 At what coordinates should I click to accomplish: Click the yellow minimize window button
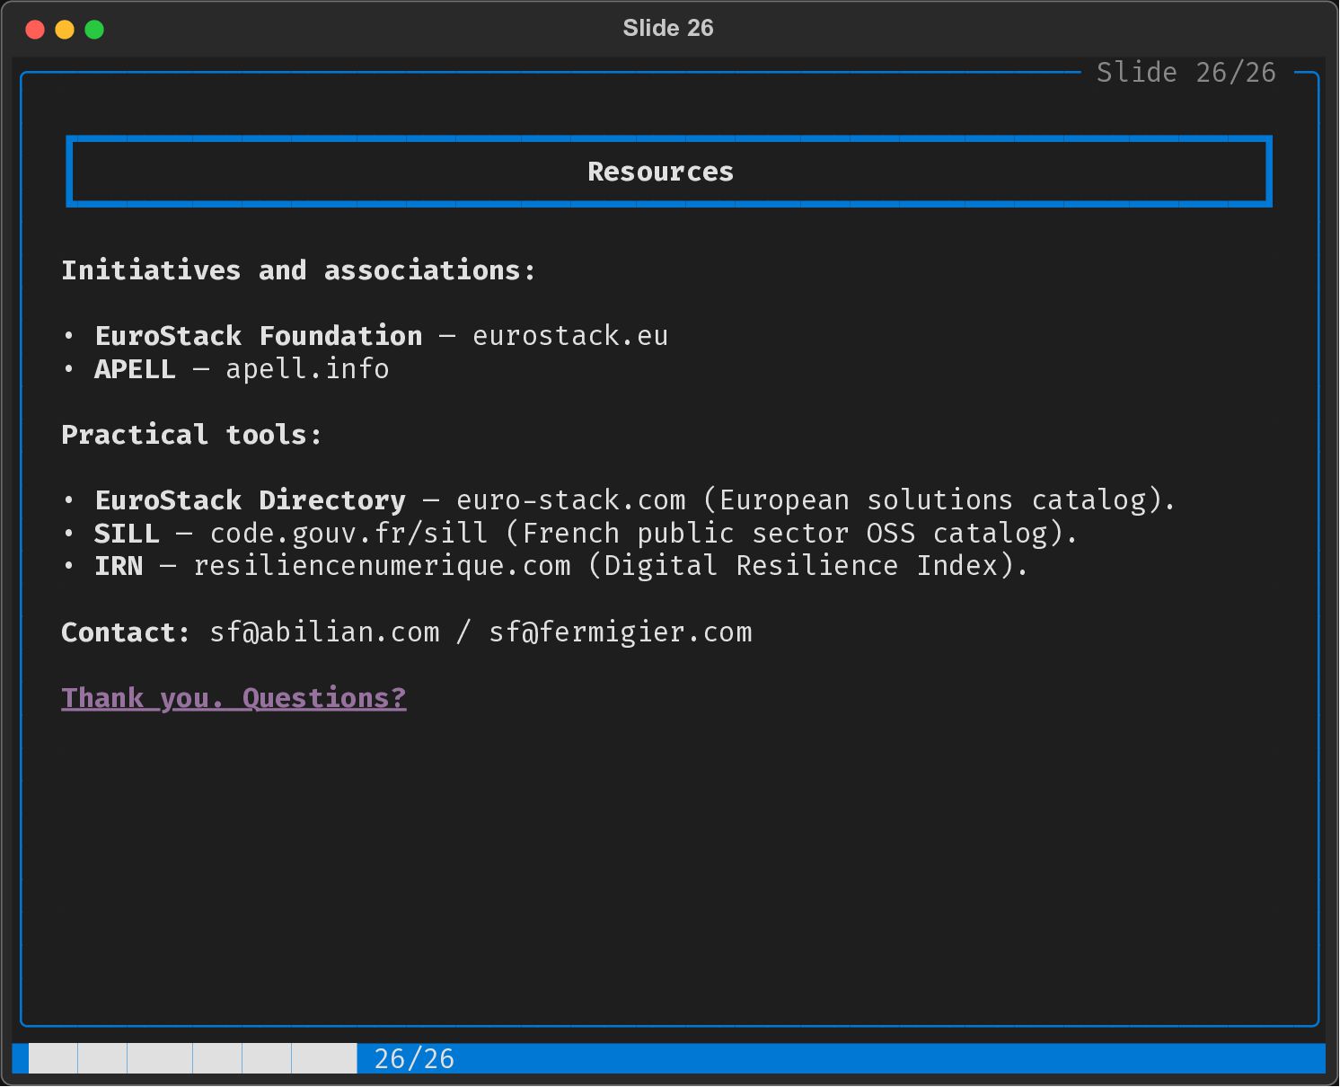click(x=65, y=30)
